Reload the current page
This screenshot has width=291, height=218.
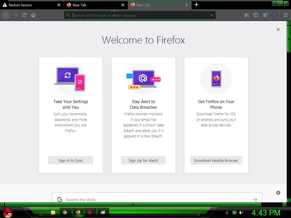click(24, 15)
